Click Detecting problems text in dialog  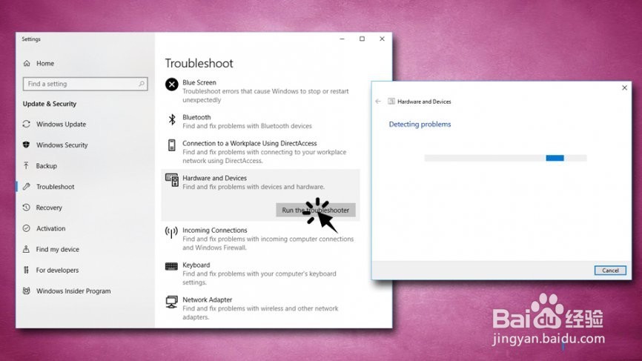420,124
